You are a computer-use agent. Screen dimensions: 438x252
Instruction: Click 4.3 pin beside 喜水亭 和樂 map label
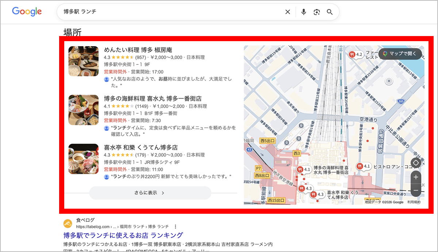click(x=317, y=194)
